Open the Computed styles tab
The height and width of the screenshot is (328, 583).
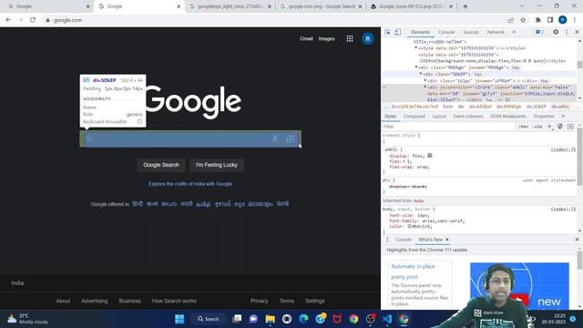[x=414, y=117]
